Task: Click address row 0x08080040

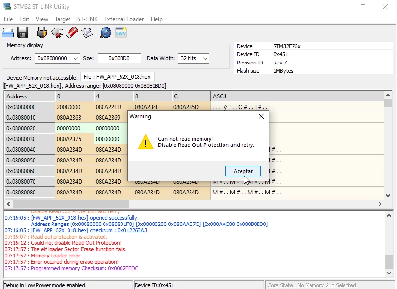Action: coord(30,149)
